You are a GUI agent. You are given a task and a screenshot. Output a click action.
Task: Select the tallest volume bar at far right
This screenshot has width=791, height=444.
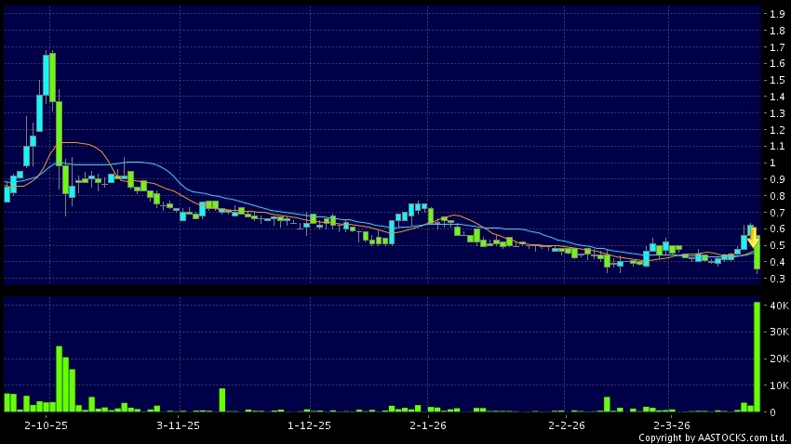pyautogui.click(x=757, y=358)
